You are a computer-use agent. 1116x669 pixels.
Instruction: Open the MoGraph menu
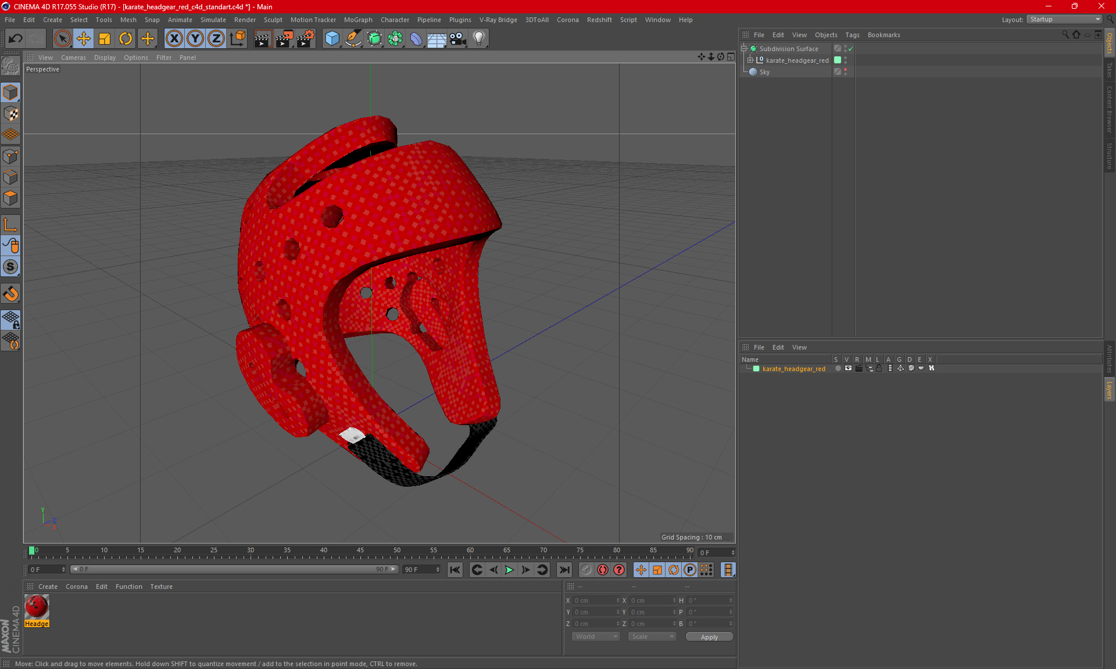coord(358,20)
